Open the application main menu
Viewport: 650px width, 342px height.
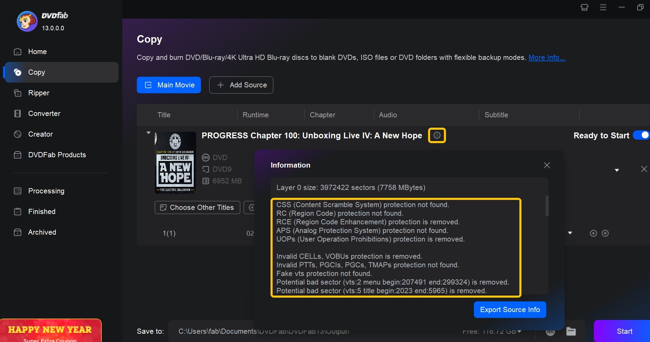603,7
